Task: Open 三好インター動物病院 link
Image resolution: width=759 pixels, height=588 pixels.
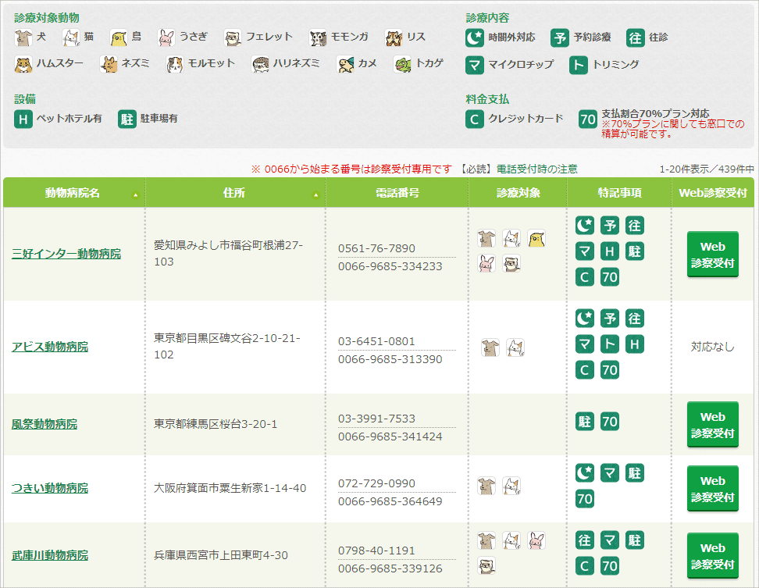Action: tap(66, 254)
